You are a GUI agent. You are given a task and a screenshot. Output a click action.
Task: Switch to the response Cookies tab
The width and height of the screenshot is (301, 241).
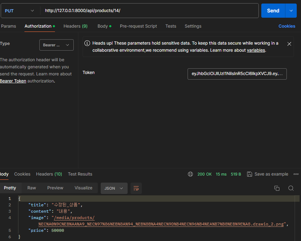(22, 174)
